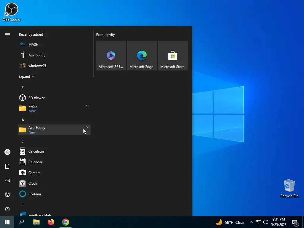
Task: Open Pictures from Start sidebar
Action: 7,180
